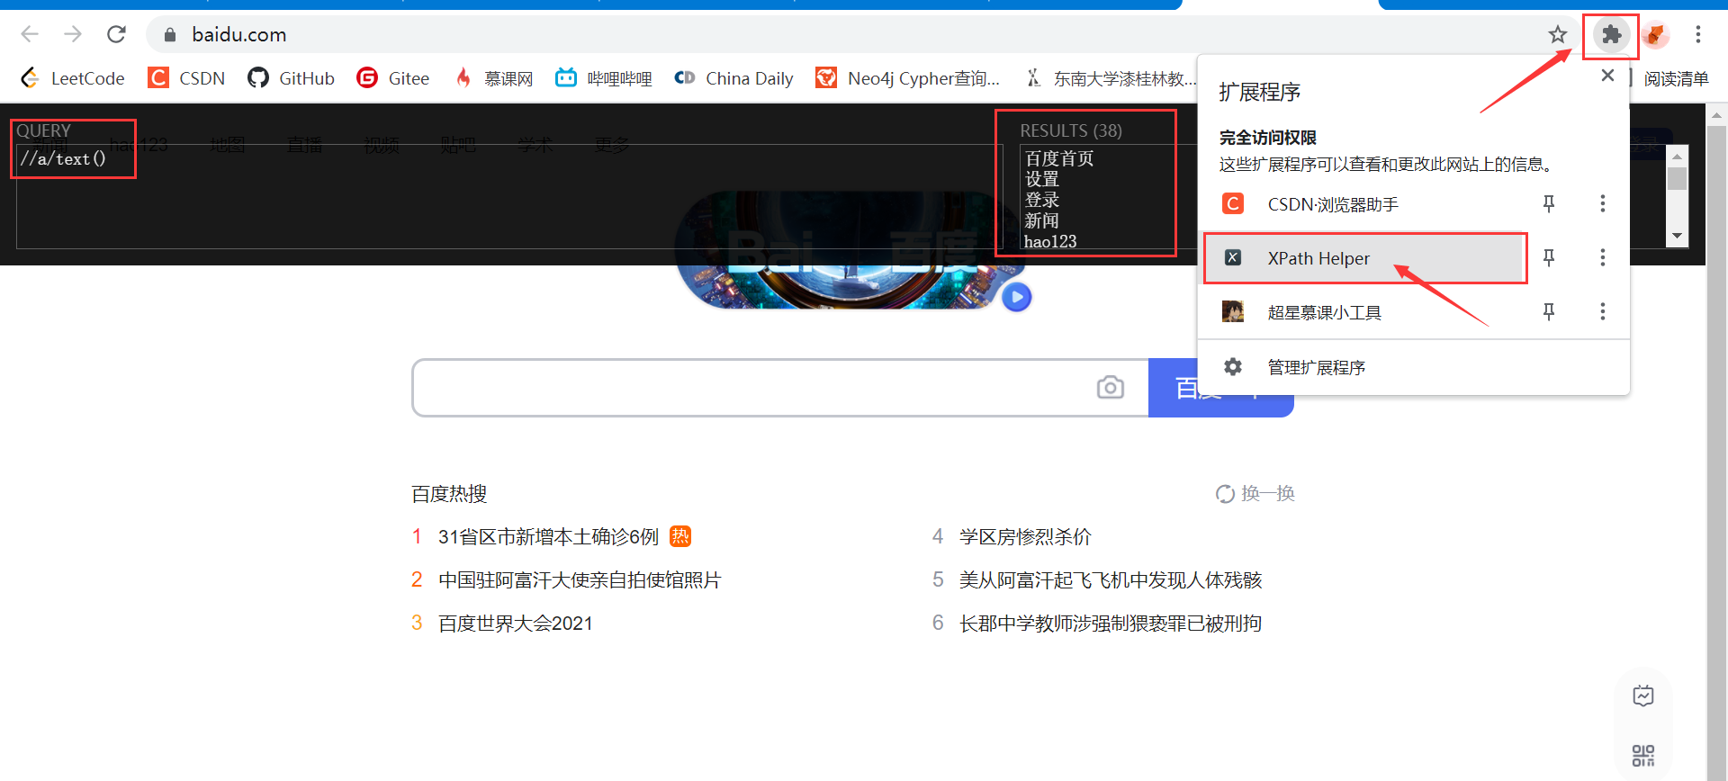The height and width of the screenshot is (781, 1728).
Task: Click the page scrollbar up arrow
Action: coord(1717,114)
